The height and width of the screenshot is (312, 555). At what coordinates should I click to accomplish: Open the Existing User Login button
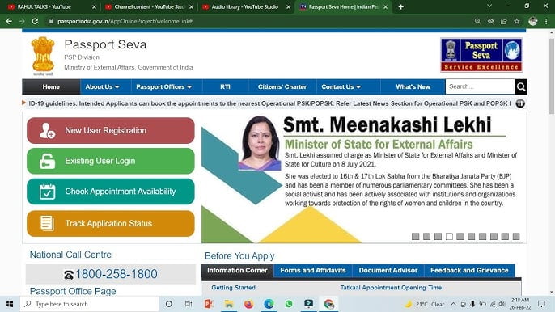110,161
